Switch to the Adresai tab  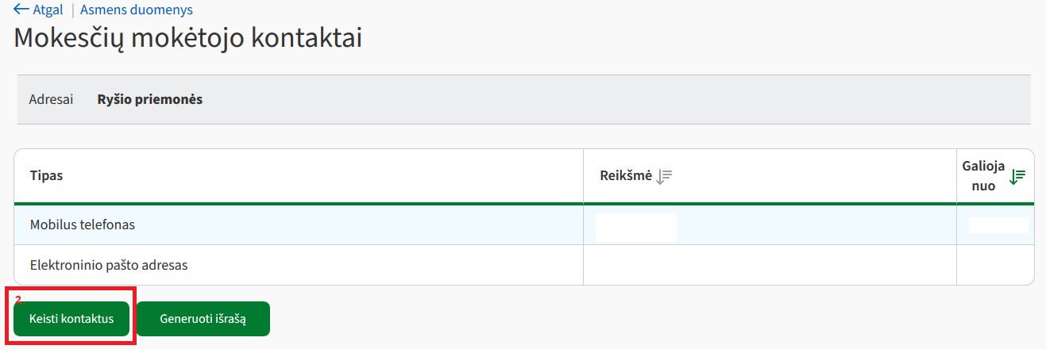(x=51, y=100)
